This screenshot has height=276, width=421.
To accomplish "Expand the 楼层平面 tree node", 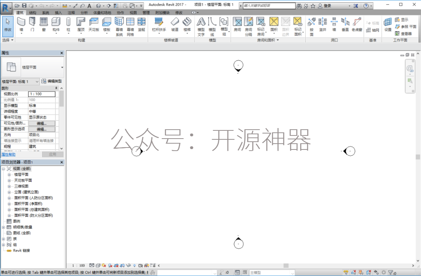I will (9, 175).
